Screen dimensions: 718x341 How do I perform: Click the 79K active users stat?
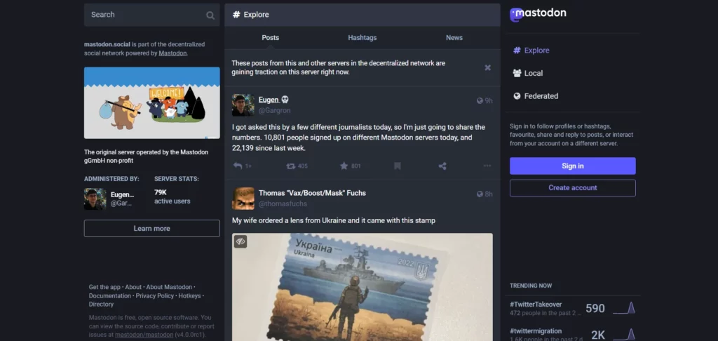[x=172, y=196]
